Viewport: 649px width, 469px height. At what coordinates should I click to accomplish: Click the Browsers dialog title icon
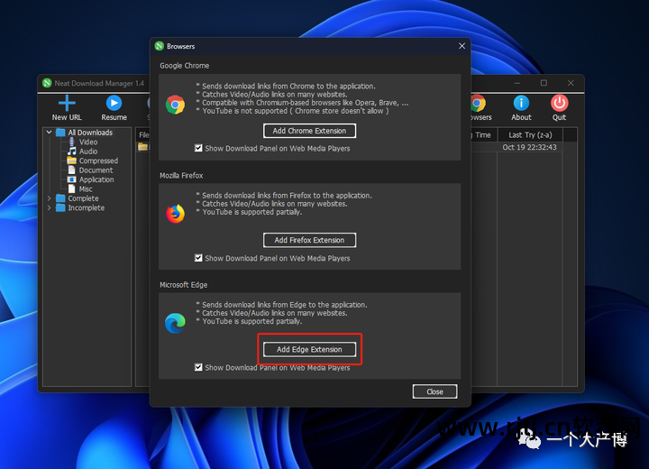tap(160, 46)
